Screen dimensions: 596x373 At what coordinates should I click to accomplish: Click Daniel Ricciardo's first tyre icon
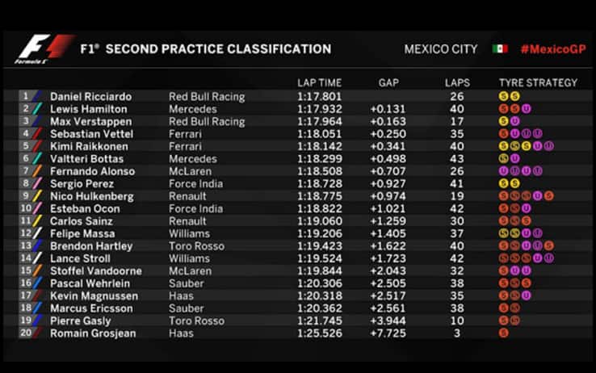tap(504, 97)
